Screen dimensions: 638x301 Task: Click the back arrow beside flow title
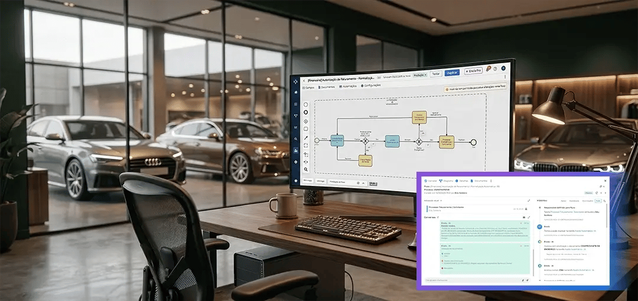(x=304, y=80)
